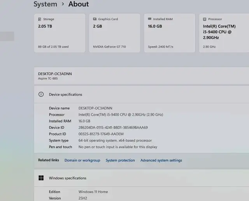Viewport: 249px width, 201px height.
Task: Open the Processor i5-9400 card
Action: tap(224, 33)
